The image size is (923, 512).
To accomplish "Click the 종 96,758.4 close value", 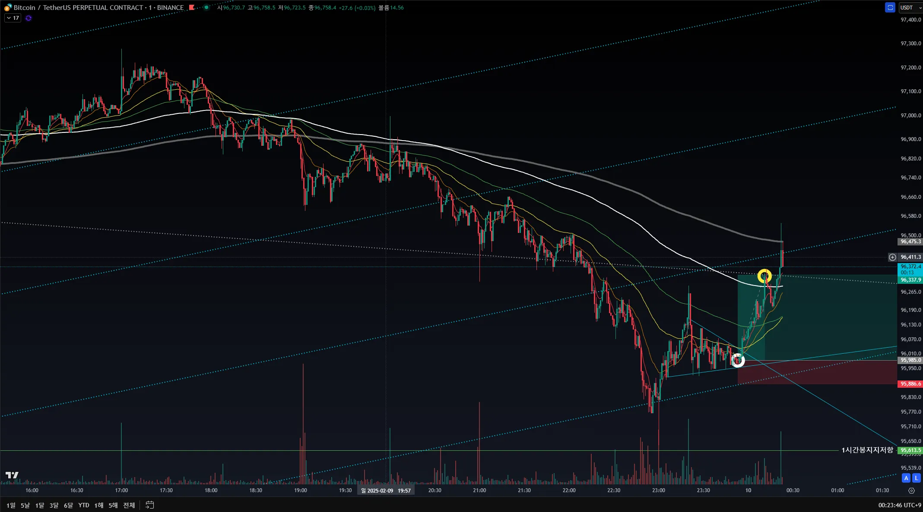I will (x=322, y=8).
